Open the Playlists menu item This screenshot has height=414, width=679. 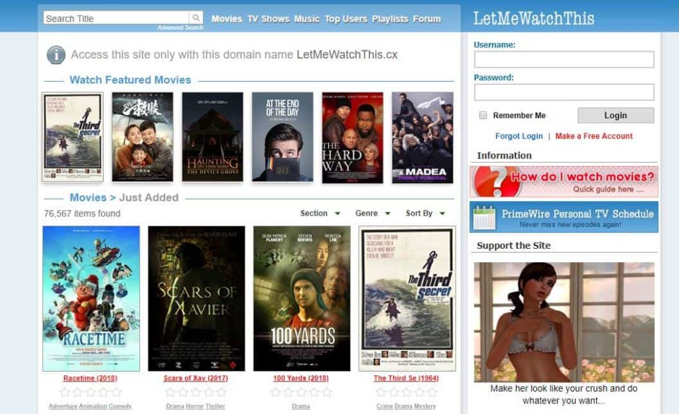[390, 19]
